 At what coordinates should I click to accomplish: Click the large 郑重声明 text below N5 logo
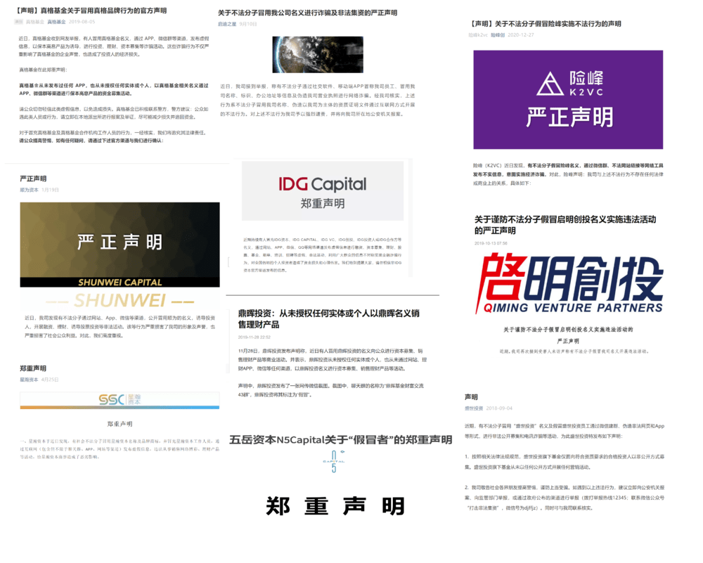pyautogui.click(x=335, y=506)
